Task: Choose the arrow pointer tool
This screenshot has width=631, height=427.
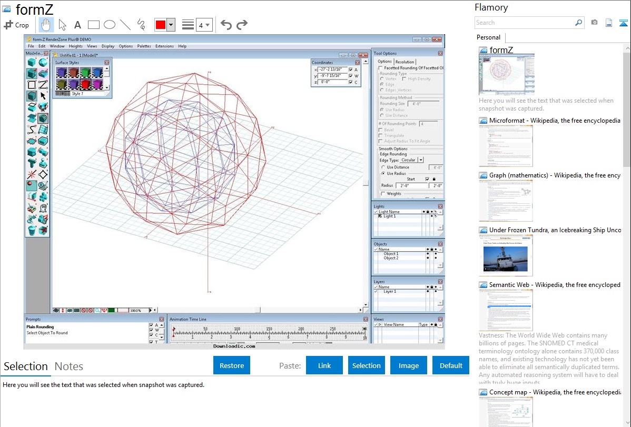Action: [62, 25]
